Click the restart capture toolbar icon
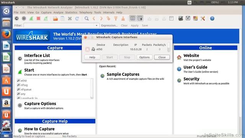Image resolution: width=245 pixels, height=138 pixels. click(x=46, y=18)
